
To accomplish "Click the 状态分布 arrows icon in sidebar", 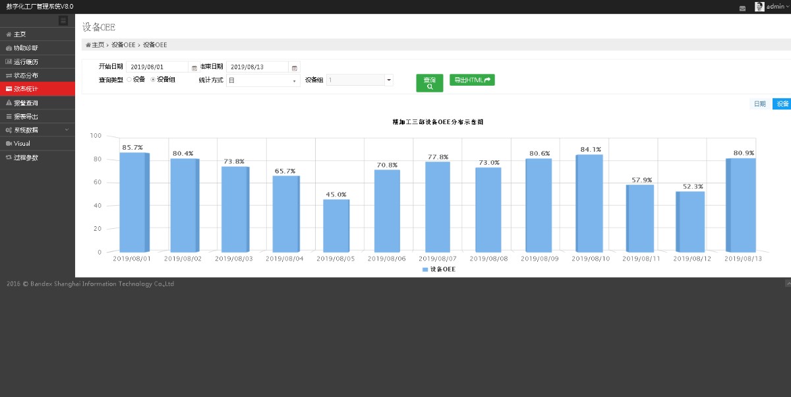I will coord(9,75).
